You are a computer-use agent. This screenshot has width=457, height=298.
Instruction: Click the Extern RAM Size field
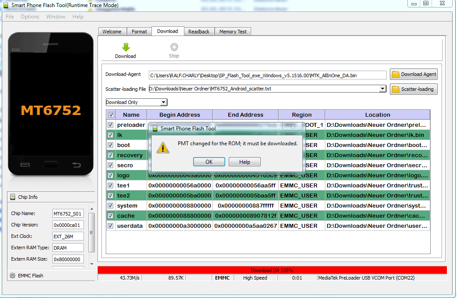(68, 259)
